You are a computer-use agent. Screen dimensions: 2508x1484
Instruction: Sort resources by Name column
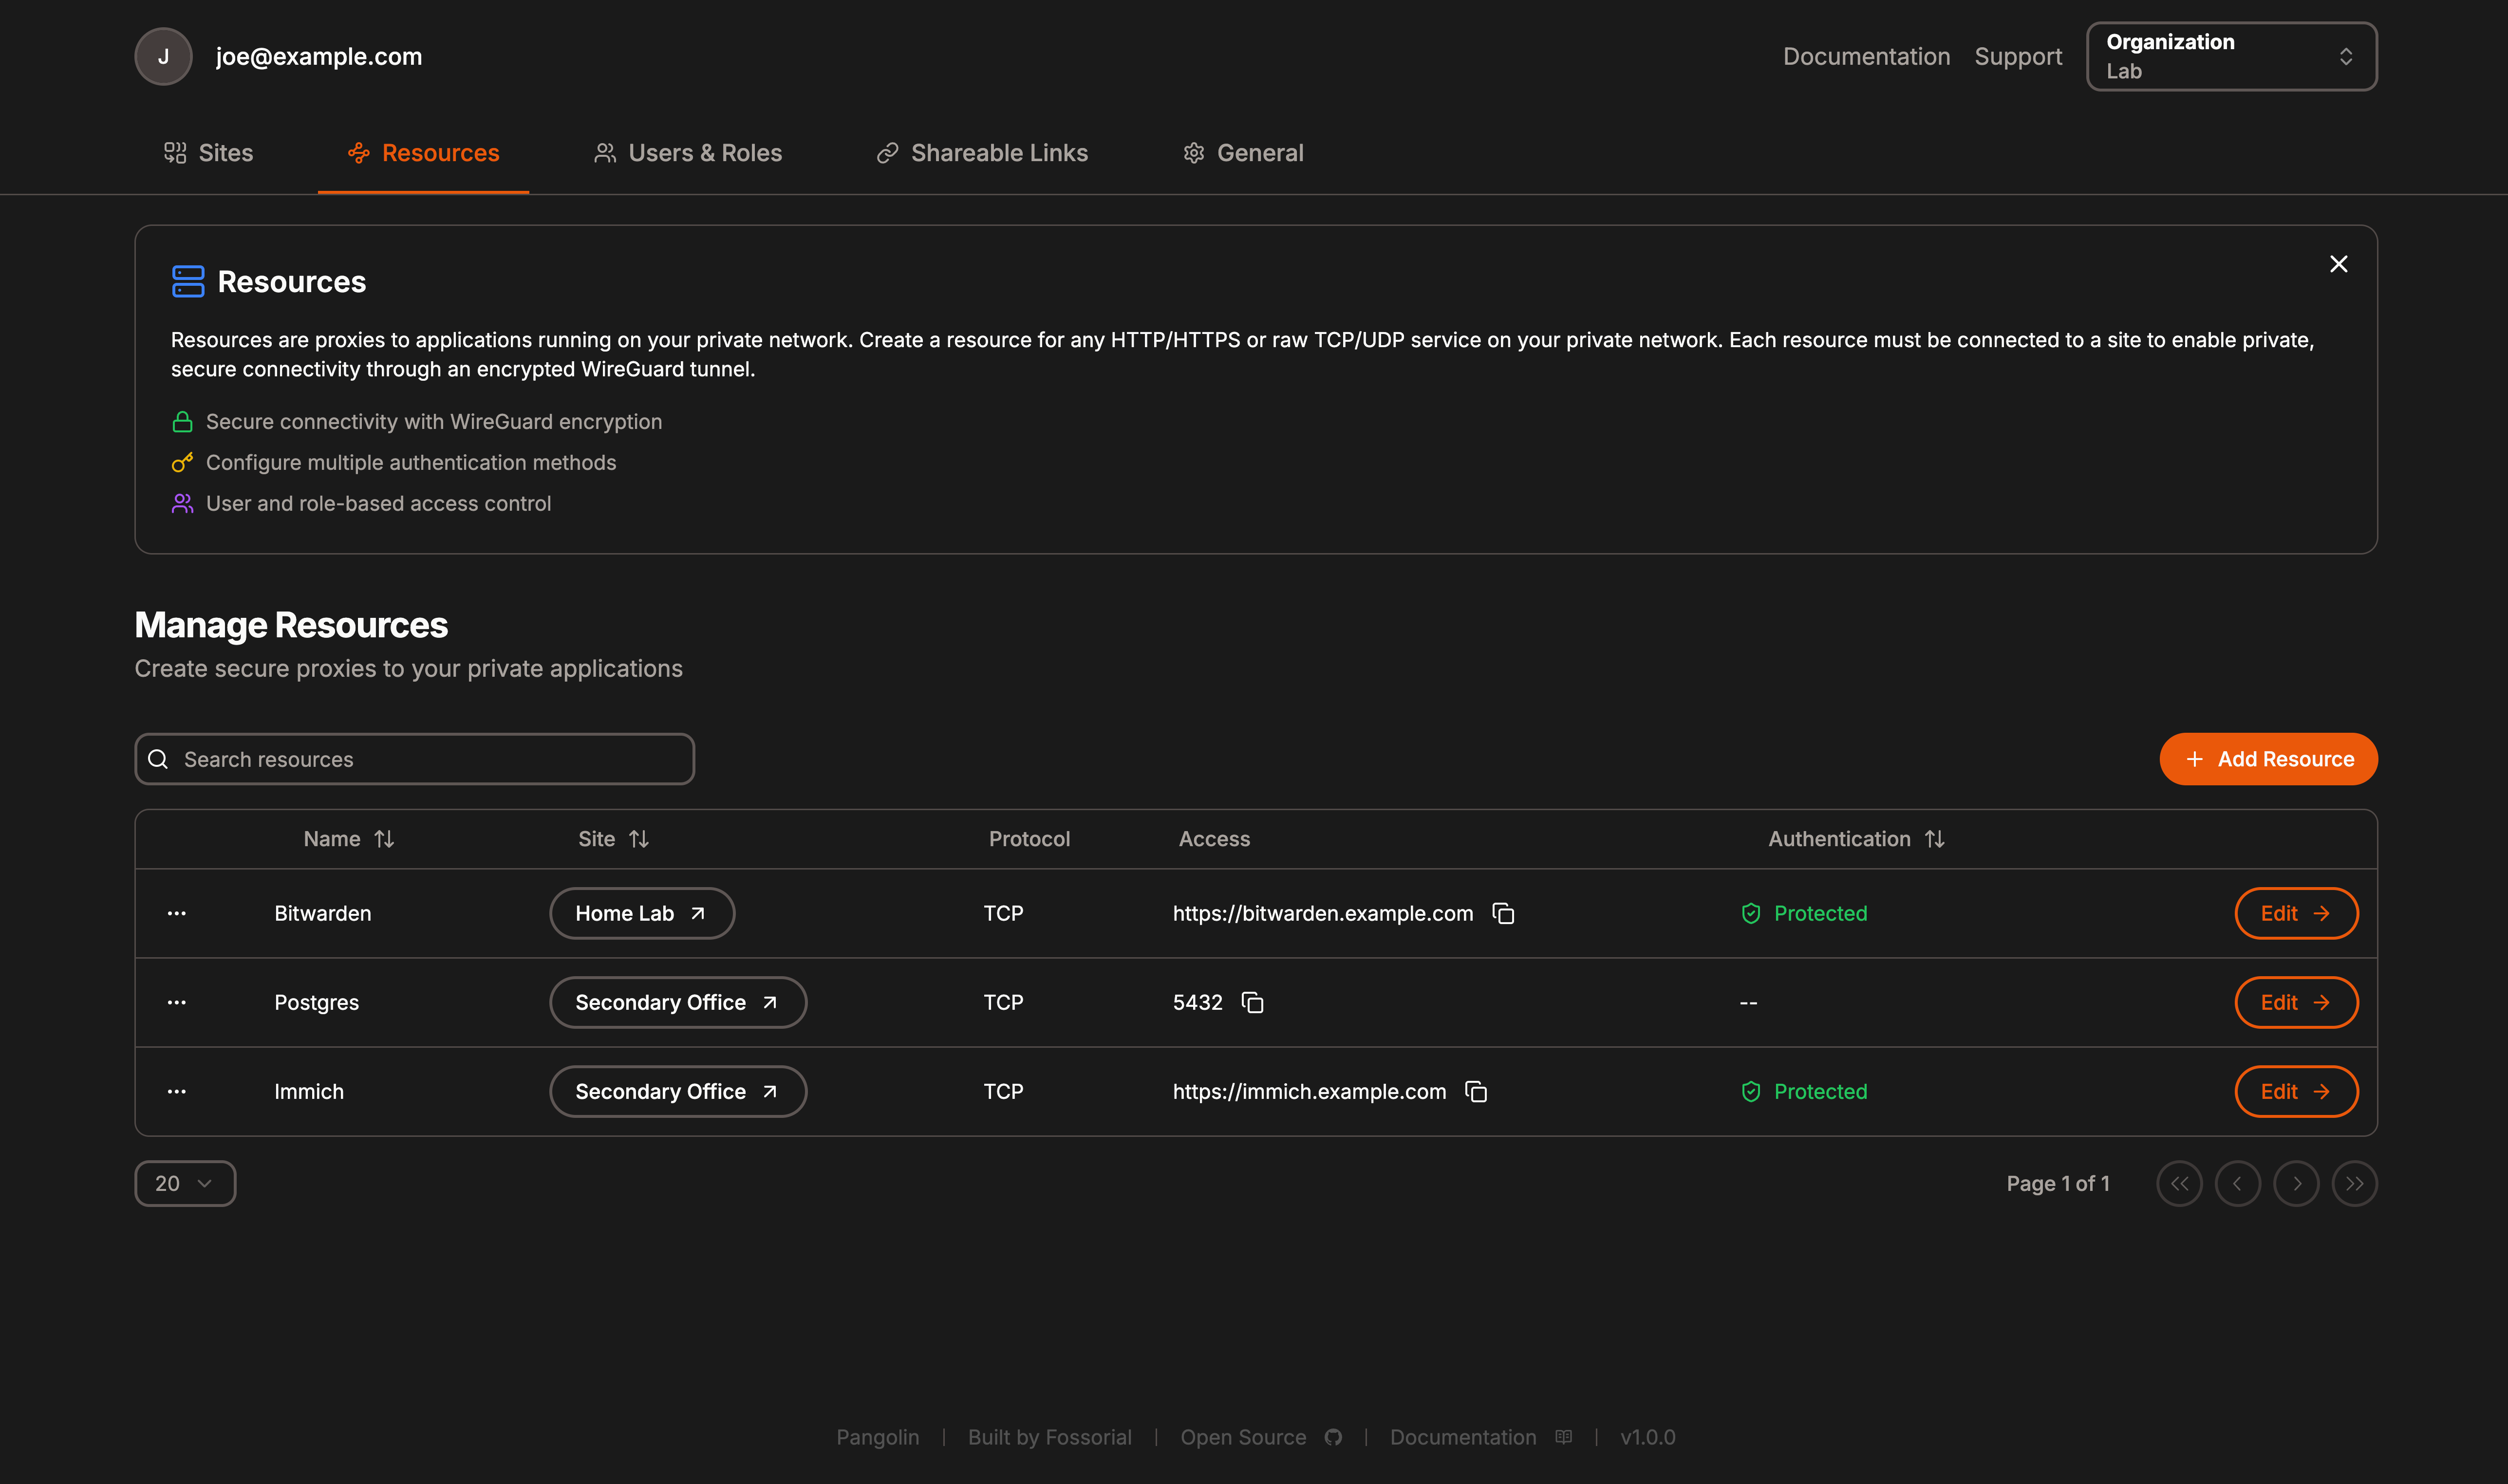(348, 839)
